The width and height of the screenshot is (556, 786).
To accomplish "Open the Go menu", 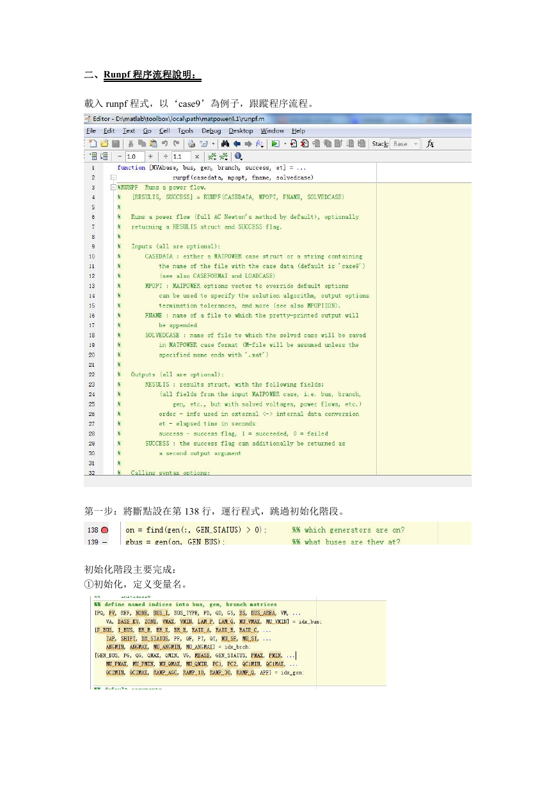I will tap(147, 131).
